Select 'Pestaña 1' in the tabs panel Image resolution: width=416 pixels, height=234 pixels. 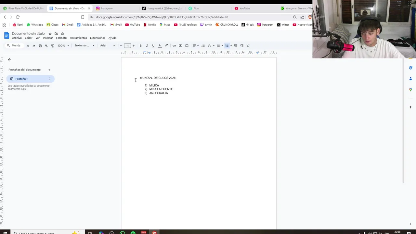pos(30,79)
